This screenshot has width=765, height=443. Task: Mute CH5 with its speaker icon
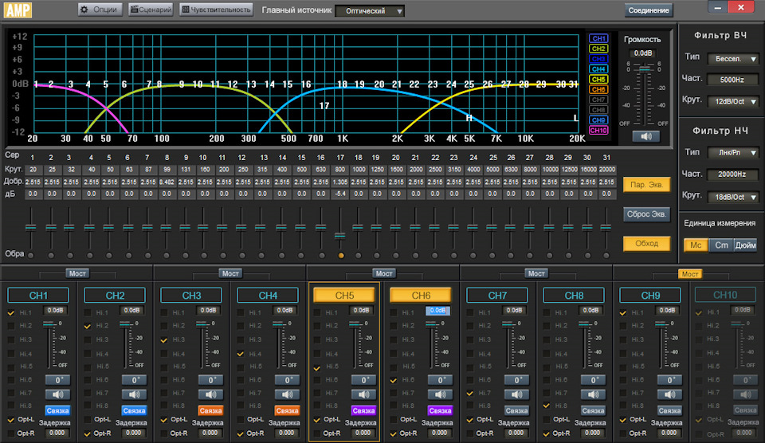coord(363,394)
